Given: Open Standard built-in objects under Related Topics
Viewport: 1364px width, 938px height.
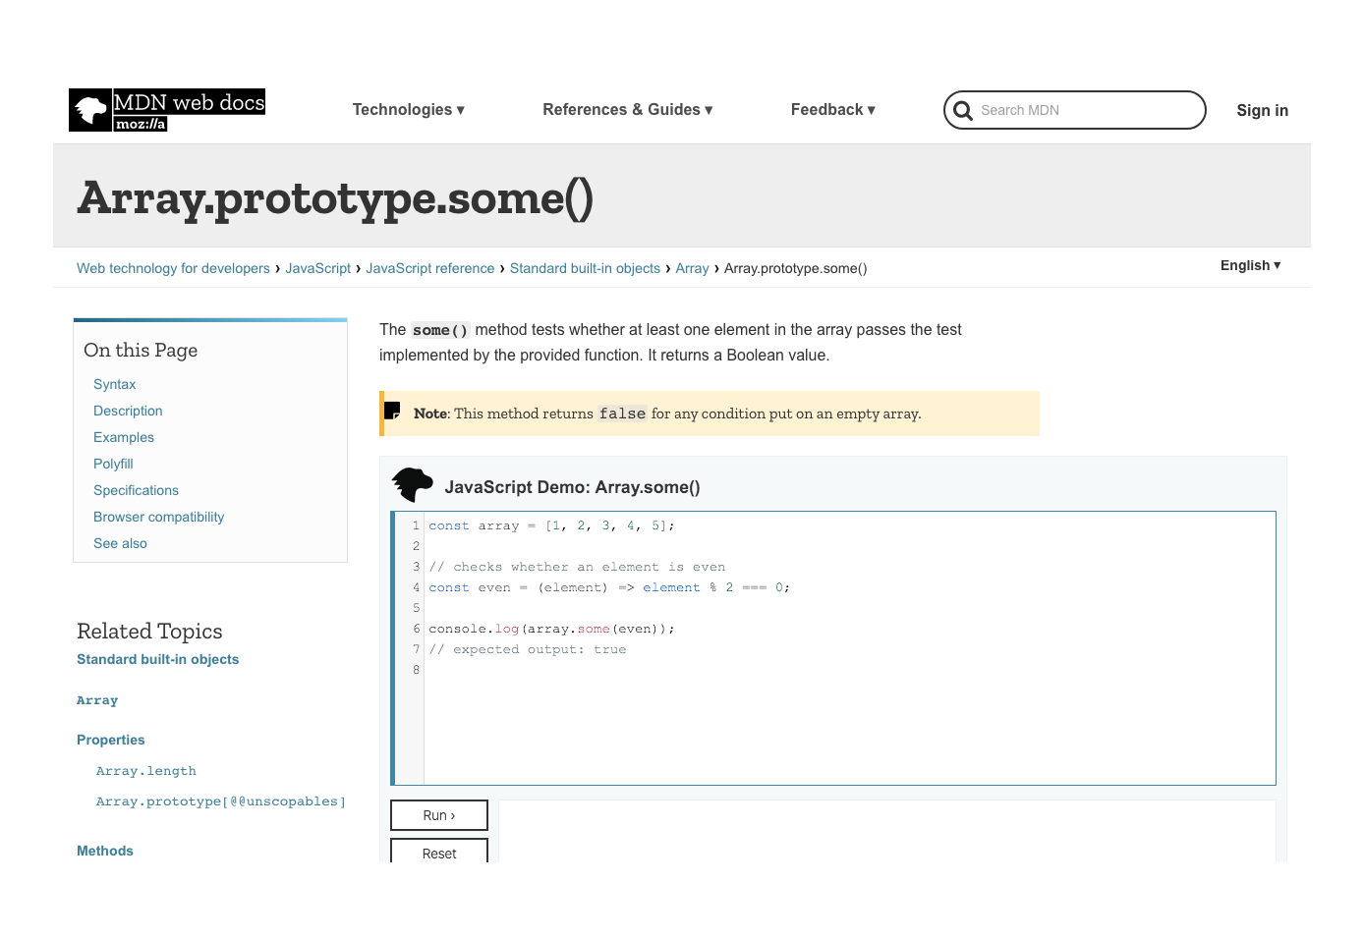Looking at the screenshot, I should point(158,659).
